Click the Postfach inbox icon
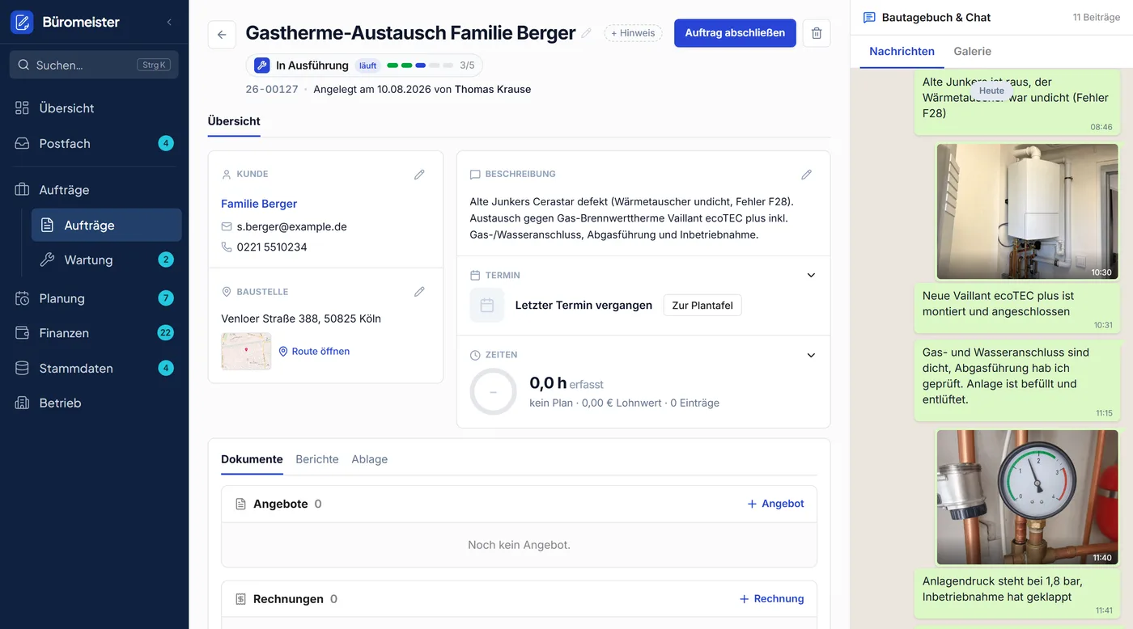The image size is (1133, 629). [23, 143]
